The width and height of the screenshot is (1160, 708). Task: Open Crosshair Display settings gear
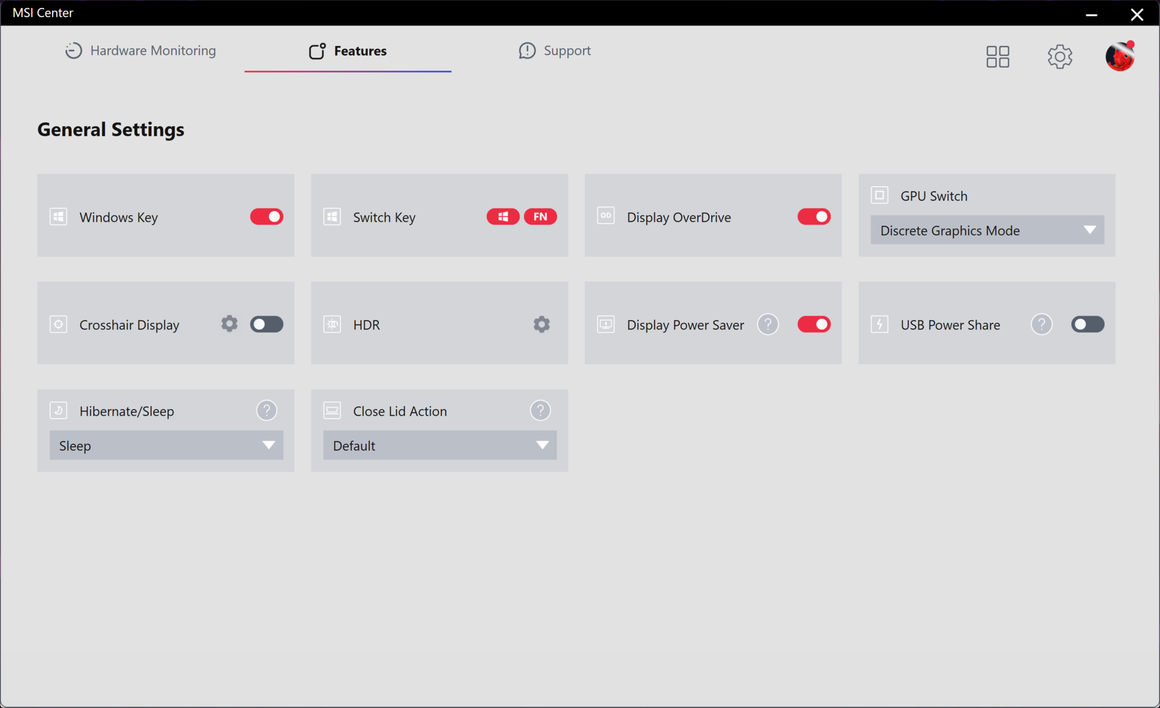[229, 324]
